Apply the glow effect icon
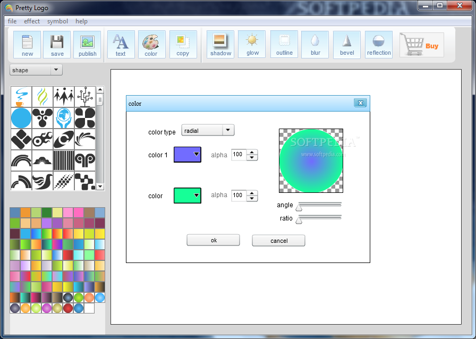The image size is (476, 339). point(252,44)
